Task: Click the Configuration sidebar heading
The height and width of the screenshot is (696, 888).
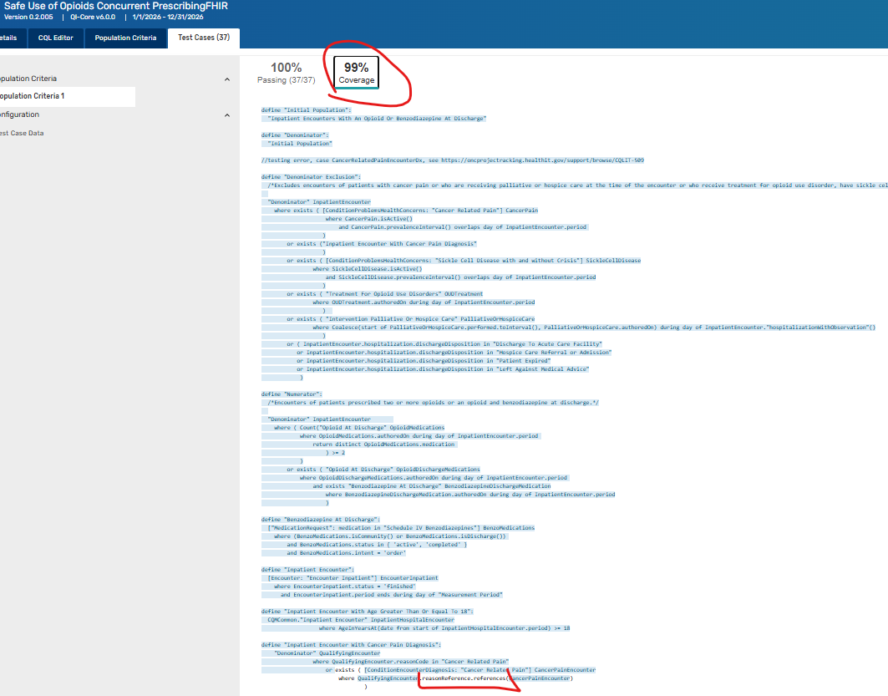Action: pos(20,114)
